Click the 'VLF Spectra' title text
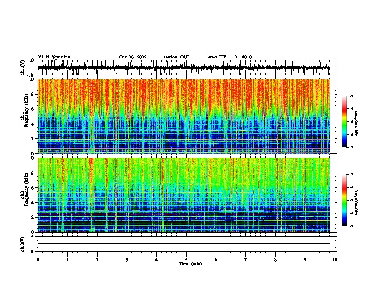This screenshot has width=377, height=291. point(54,57)
